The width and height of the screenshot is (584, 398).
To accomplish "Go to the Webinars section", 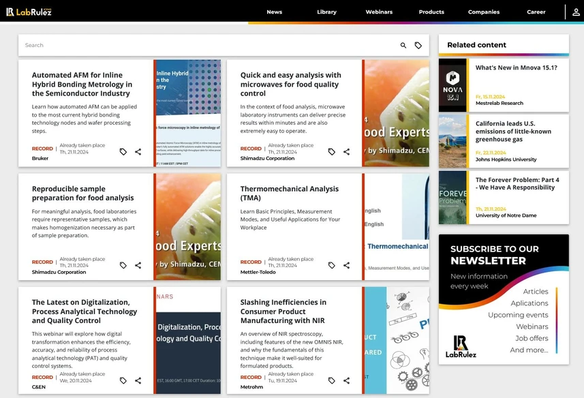I will pos(379,12).
